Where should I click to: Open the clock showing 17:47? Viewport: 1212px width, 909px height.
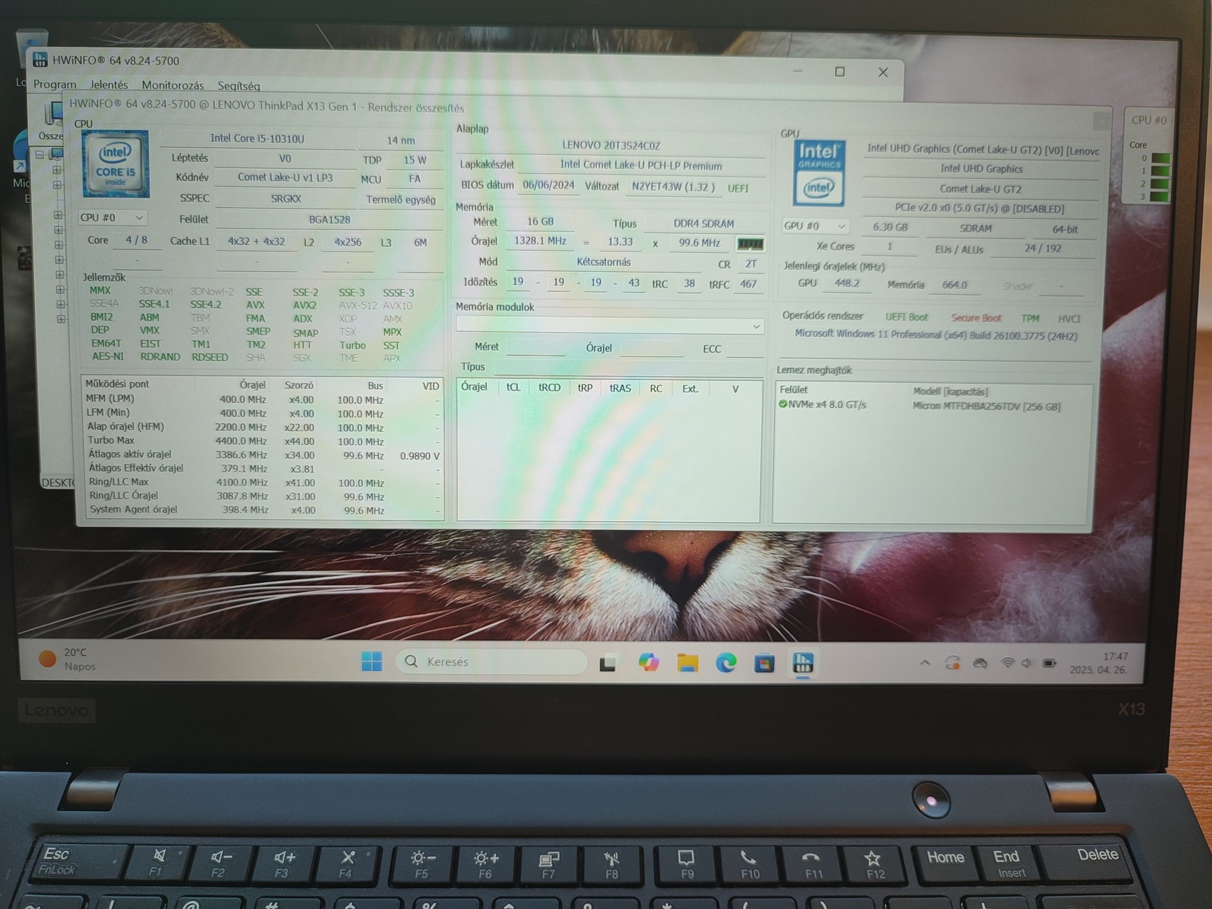point(1099,663)
